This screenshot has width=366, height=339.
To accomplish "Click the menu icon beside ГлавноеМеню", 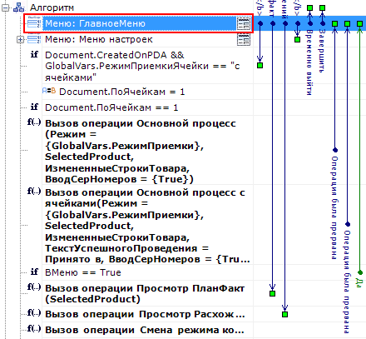I will coord(34,23).
